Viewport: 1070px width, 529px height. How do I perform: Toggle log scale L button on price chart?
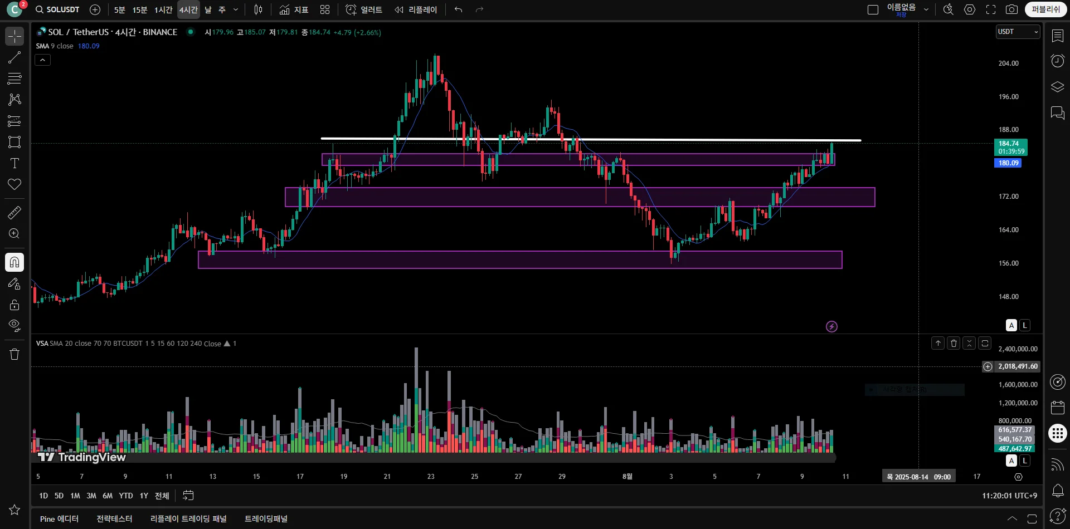click(x=1025, y=325)
